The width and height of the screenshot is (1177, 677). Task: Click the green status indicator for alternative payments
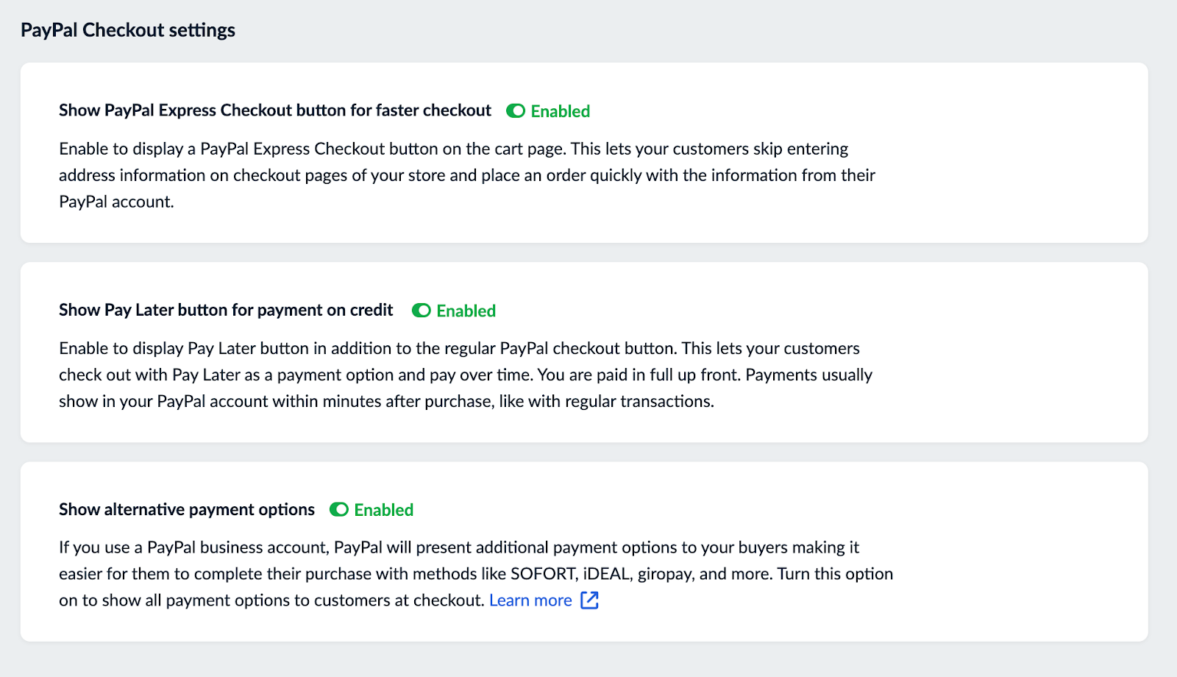click(339, 509)
